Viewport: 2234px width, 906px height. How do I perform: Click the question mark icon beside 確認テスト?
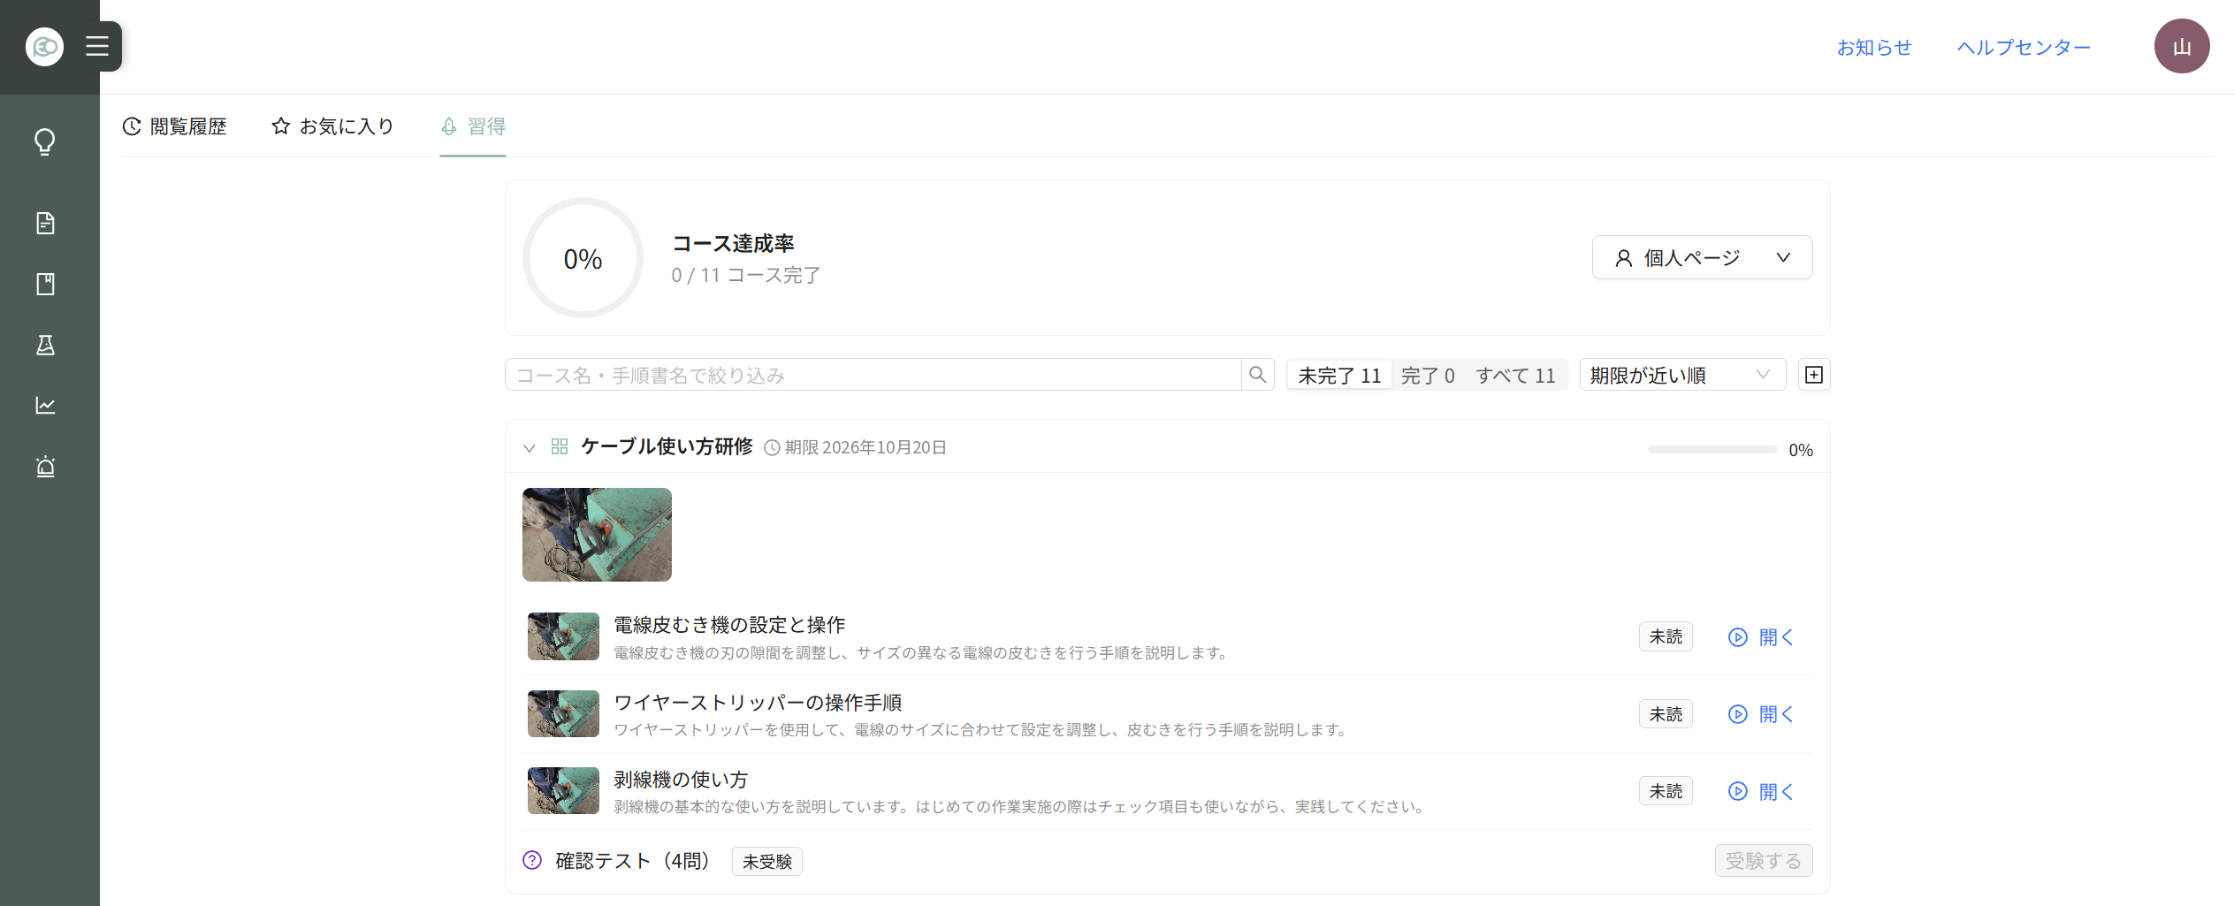[x=532, y=860]
